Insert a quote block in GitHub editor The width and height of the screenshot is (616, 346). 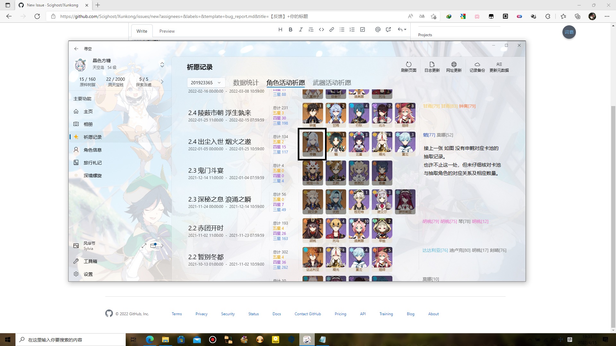click(x=311, y=29)
